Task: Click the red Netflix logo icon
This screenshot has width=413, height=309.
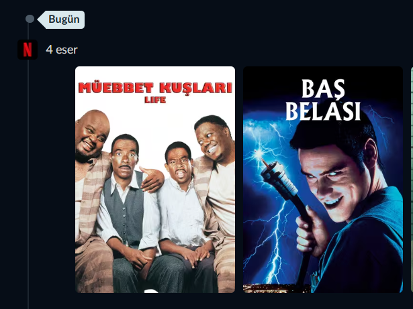Action: pos(28,50)
